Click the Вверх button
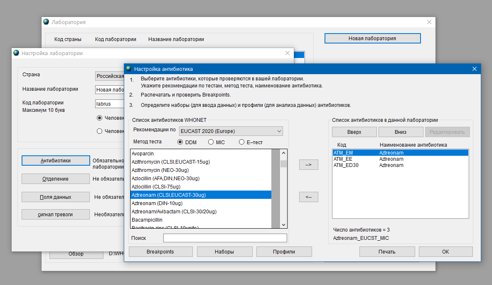Viewport: 492px width, 285px height. (354, 132)
